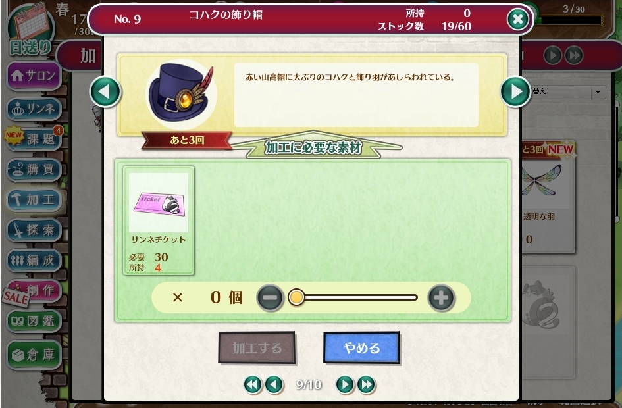Click the やめる cancel button

[x=361, y=347]
